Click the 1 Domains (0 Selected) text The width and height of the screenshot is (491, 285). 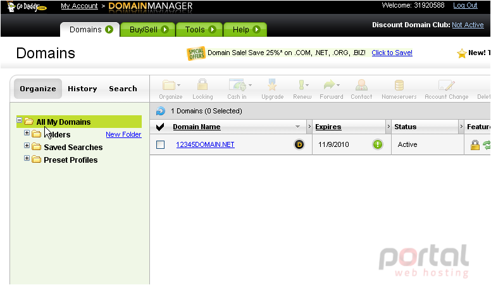tap(206, 111)
